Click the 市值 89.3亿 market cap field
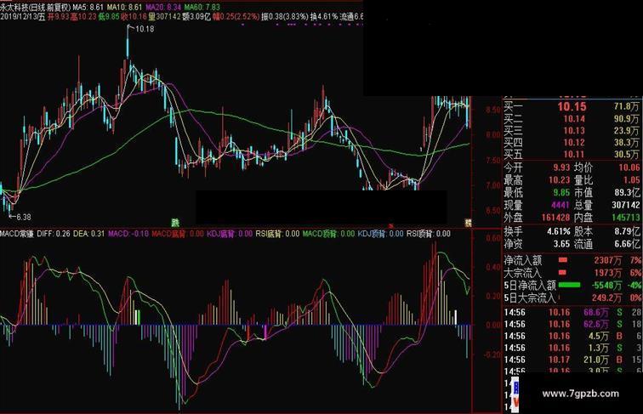The image size is (643, 414). tap(607, 192)
